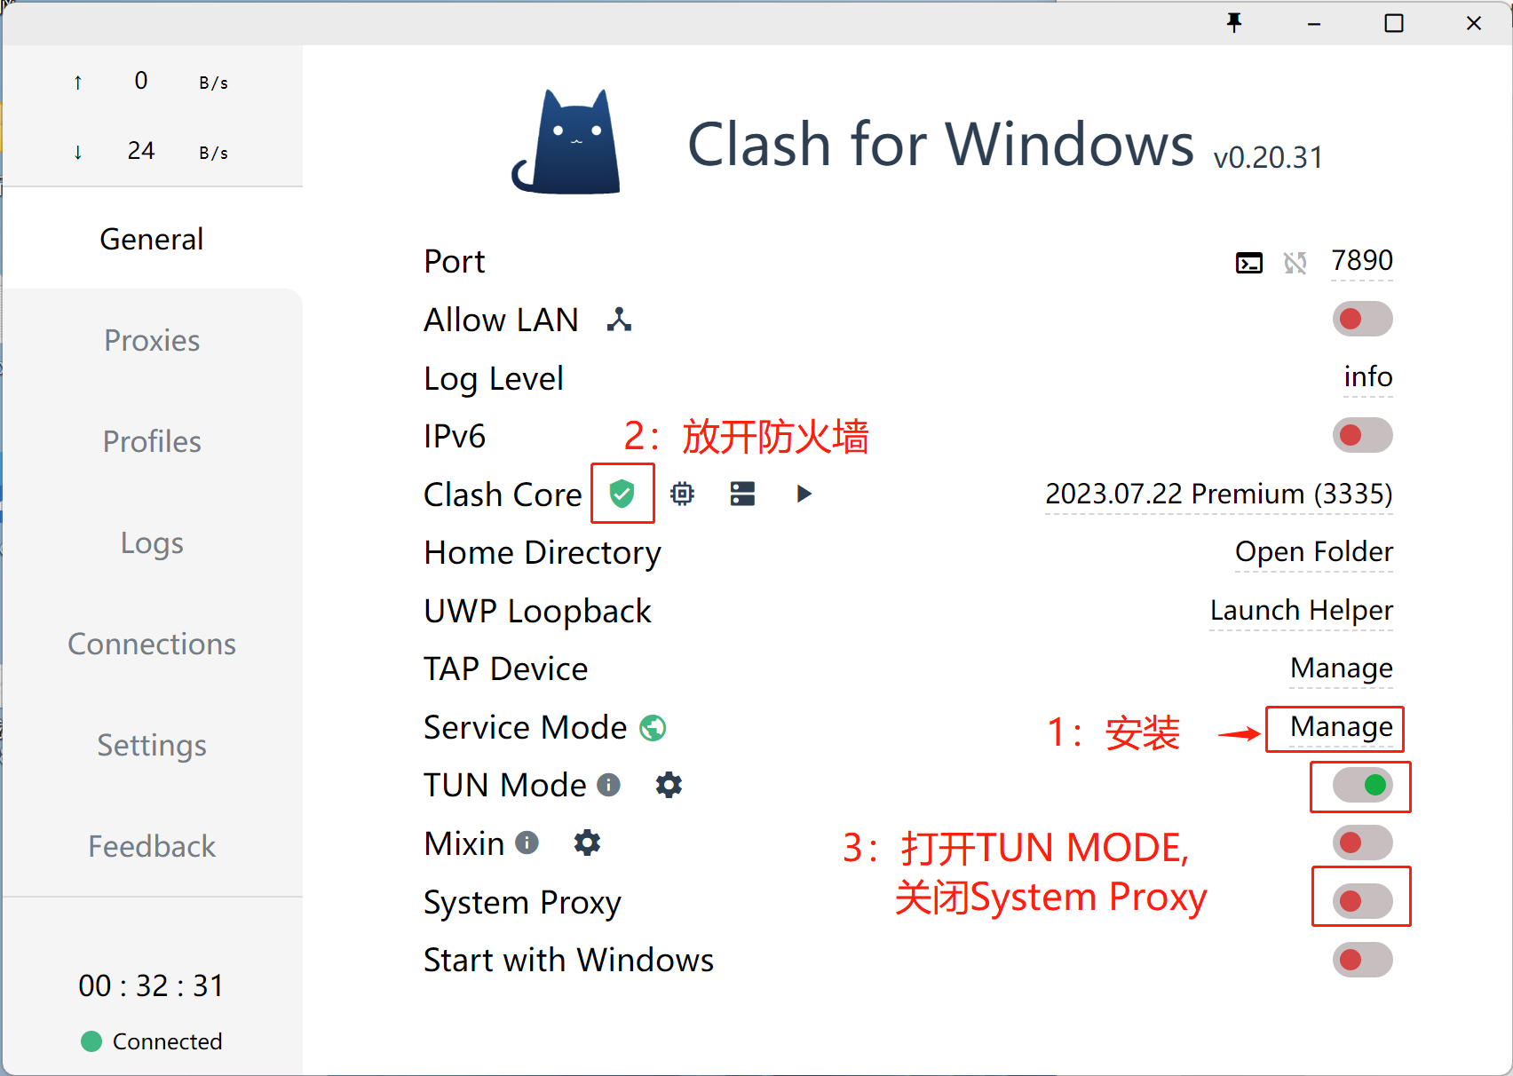Viewport: 1513px width, 1076px height.
Task: Click the download speed 24 B/s readout
Action: pyautogui.click(x=152, y=152)
